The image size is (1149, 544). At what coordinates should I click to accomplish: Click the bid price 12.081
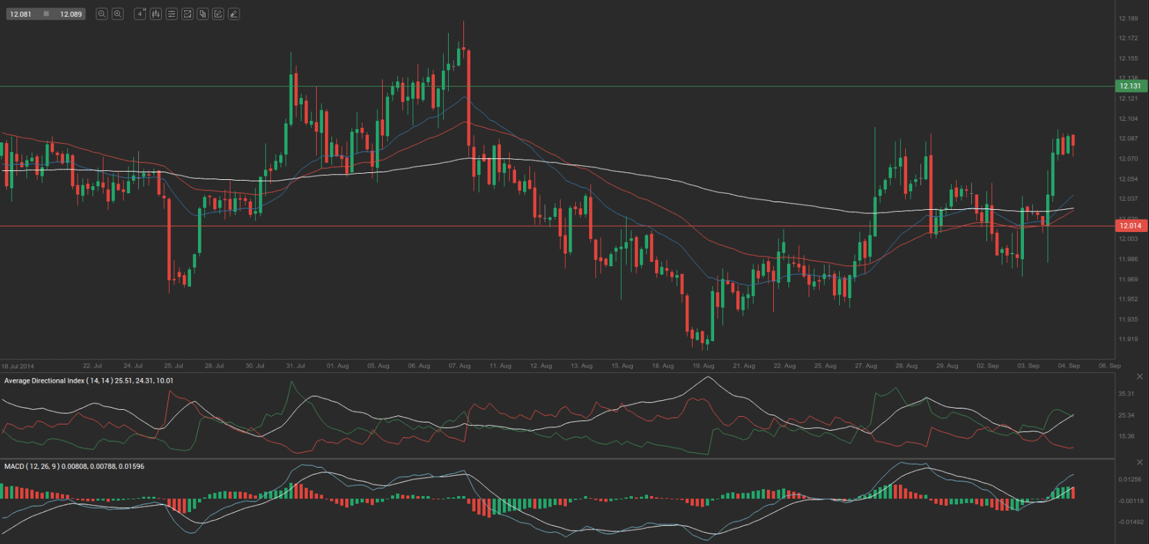(x=21, y=14)
